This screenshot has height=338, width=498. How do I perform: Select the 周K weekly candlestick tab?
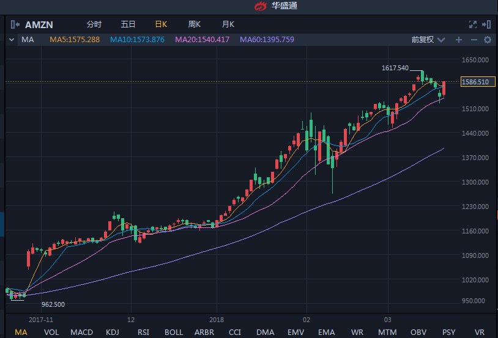195,24
